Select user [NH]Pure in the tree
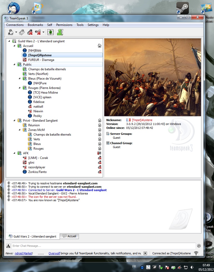Viewport: 214px width, 272px height. 40,83
